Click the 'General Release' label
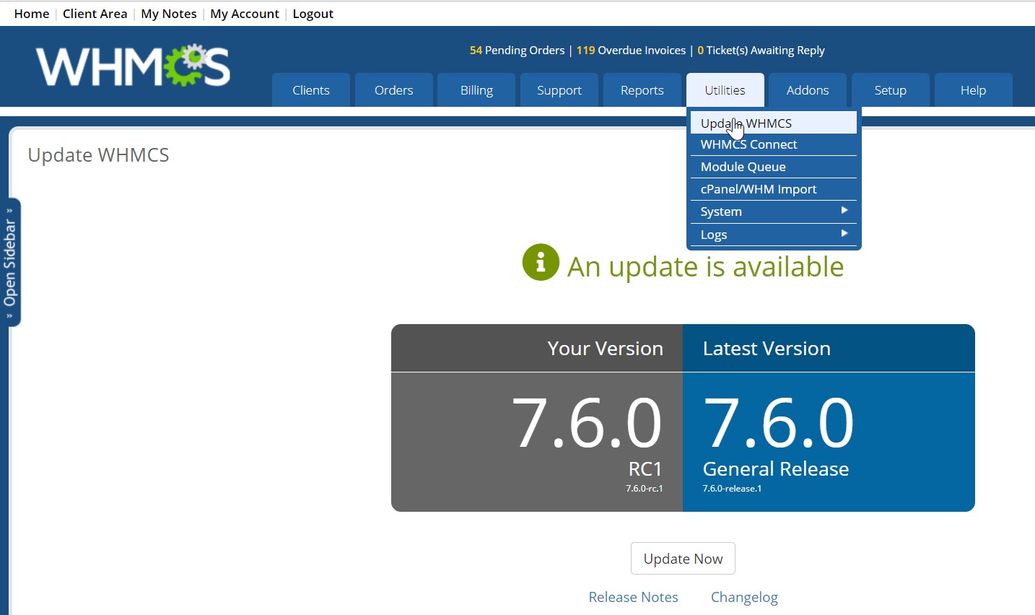This screenshot has width=1035, height=615. click(x=776, y=469)
